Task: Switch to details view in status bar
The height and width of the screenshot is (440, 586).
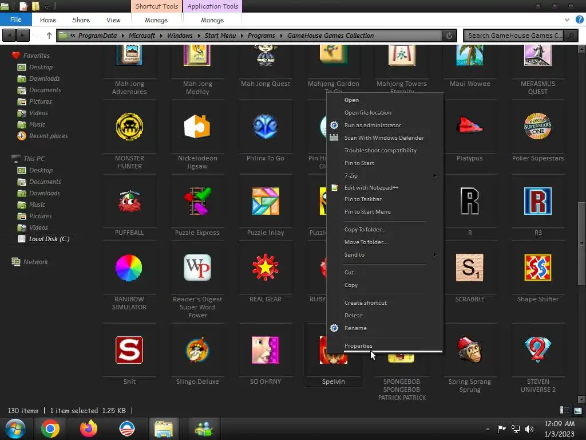Action: pos(564,410)
